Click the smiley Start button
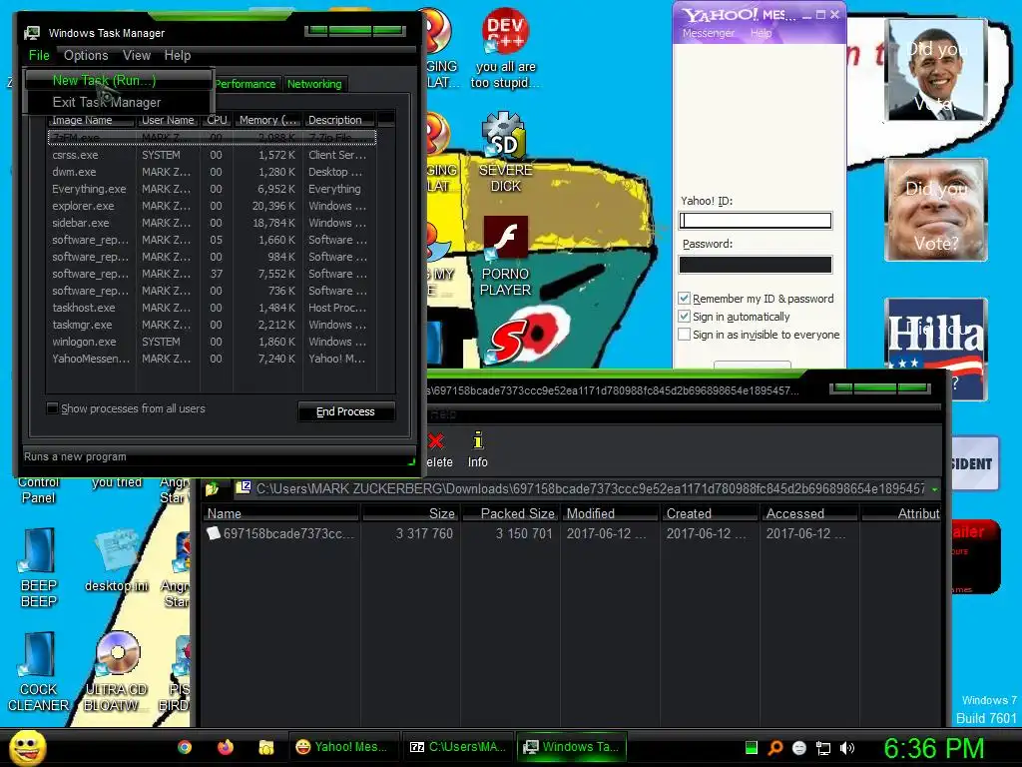This screenshot has height=767, width=1022. pos(27,747)
